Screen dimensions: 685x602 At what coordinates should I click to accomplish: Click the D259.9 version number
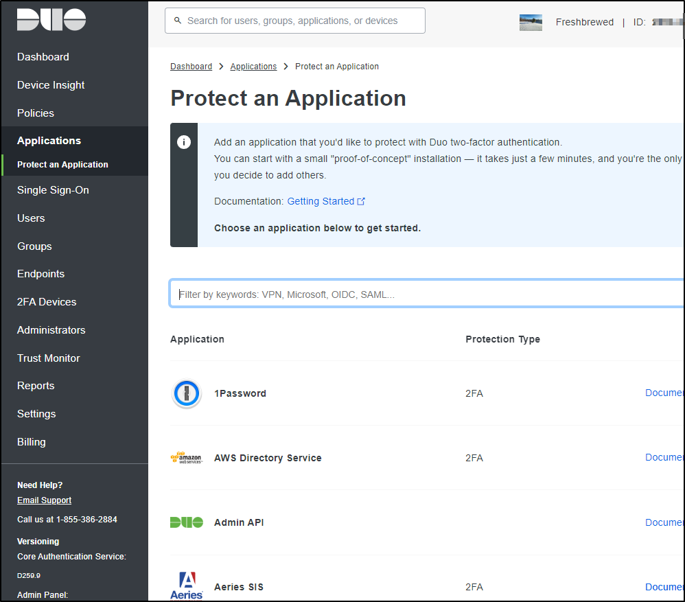click(29, 576)
